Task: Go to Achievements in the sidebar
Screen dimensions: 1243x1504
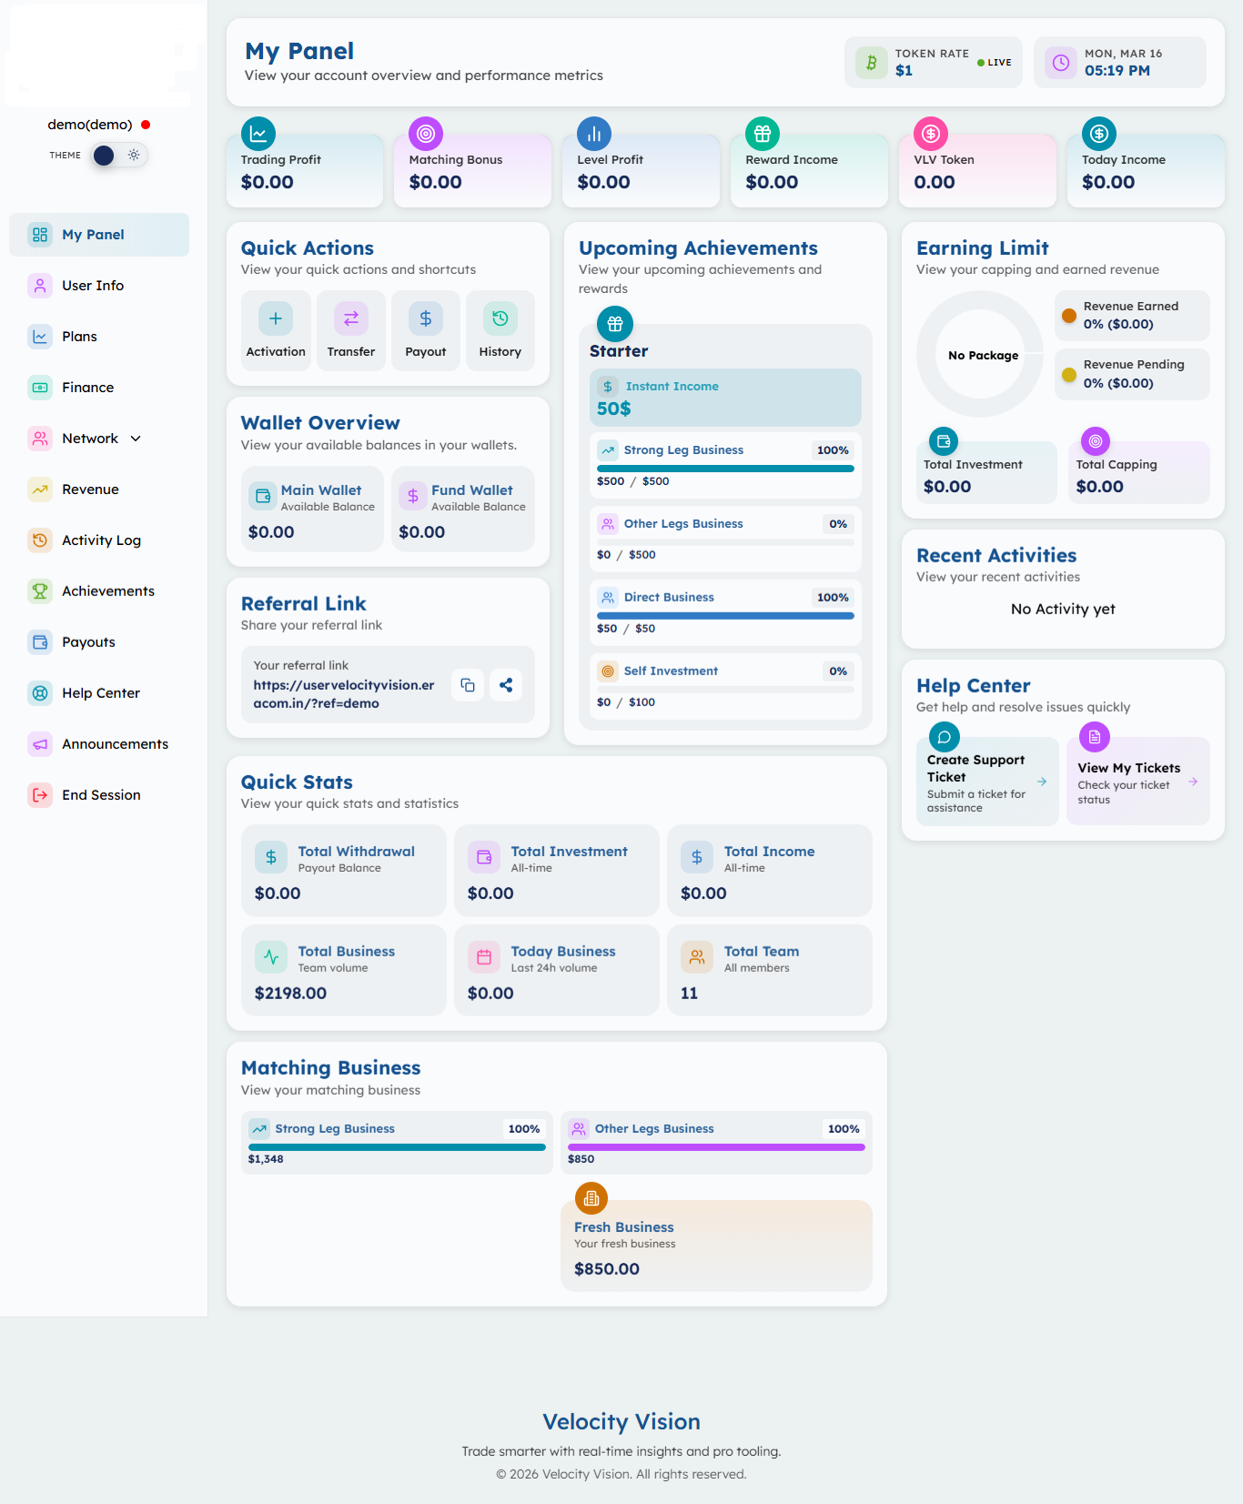Action: 107,591
